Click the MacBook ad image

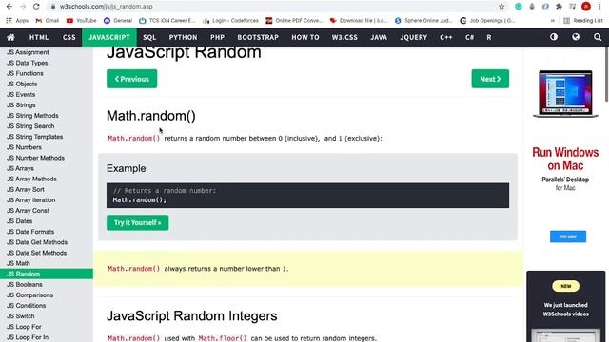pos(565,94)
